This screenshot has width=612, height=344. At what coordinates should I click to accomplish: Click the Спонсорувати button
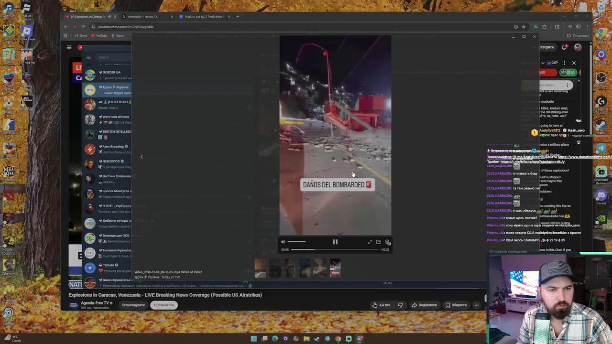(x=133, y=305)
